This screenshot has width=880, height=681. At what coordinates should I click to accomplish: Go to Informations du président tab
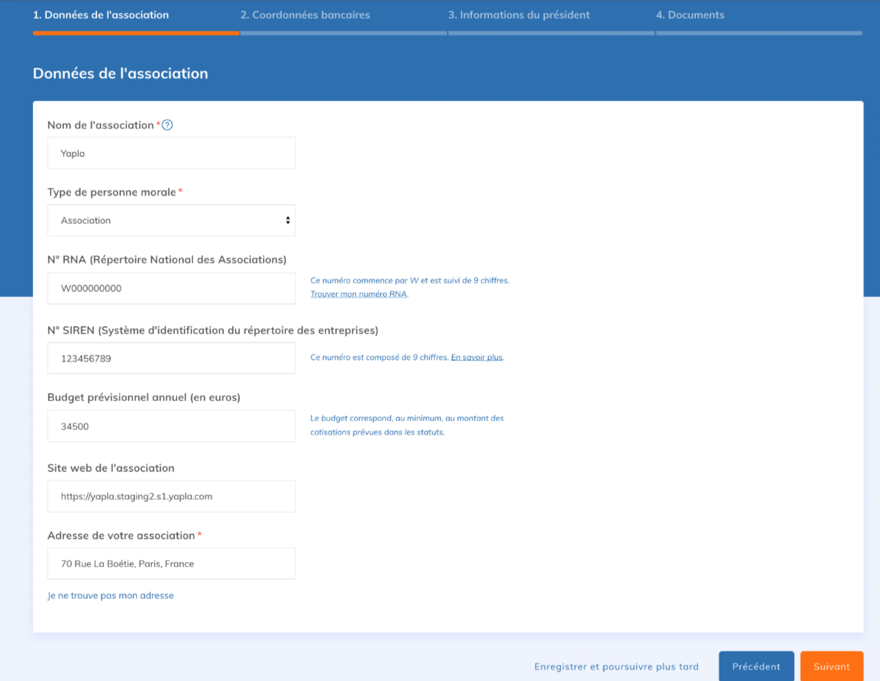518,15
